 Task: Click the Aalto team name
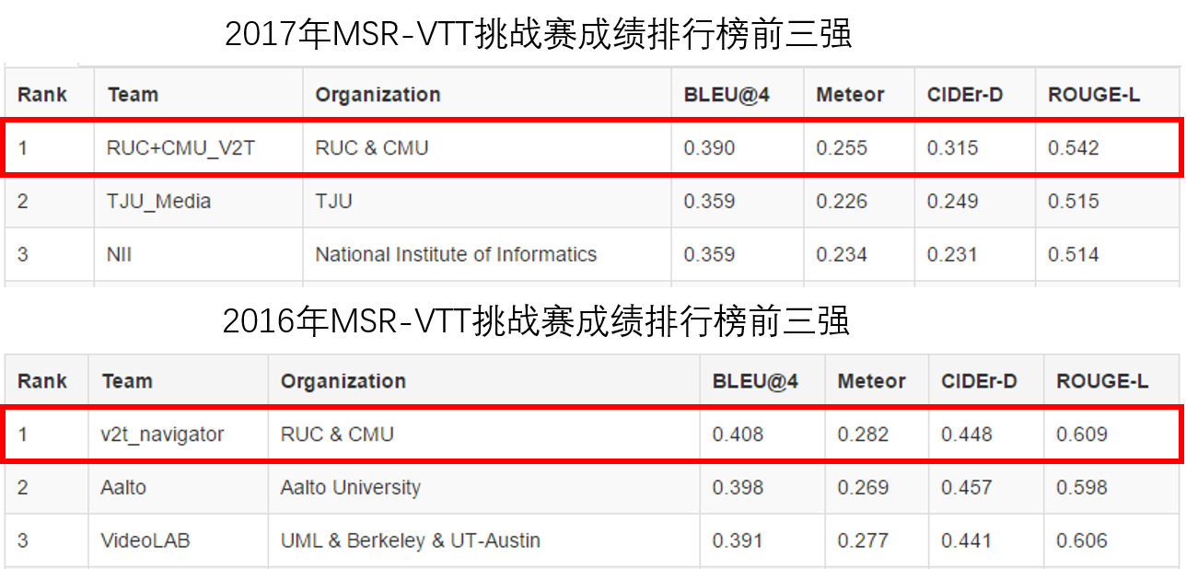pos(123,487)
